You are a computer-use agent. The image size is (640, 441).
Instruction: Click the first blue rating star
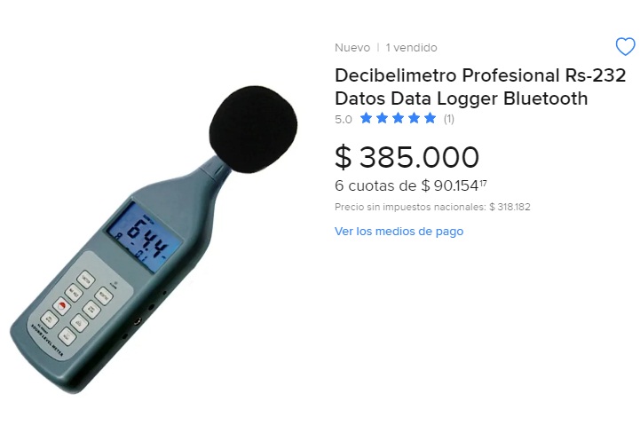366,118
